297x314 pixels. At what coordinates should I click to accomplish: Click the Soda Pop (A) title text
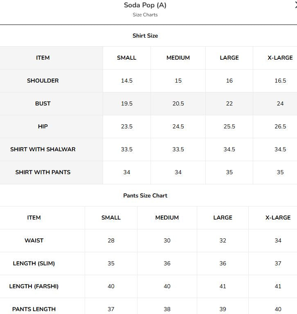tap(145, 5)
